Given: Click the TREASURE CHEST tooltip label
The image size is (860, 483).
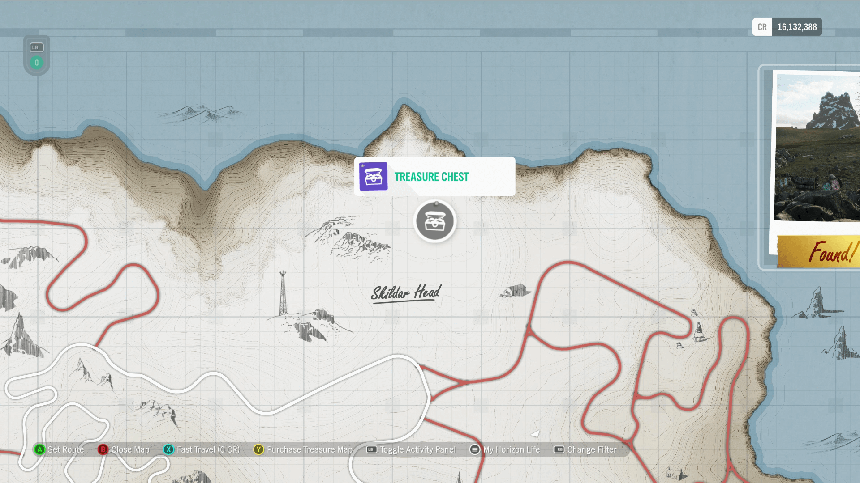Looking at the screenshot, I should click(431, 177).
